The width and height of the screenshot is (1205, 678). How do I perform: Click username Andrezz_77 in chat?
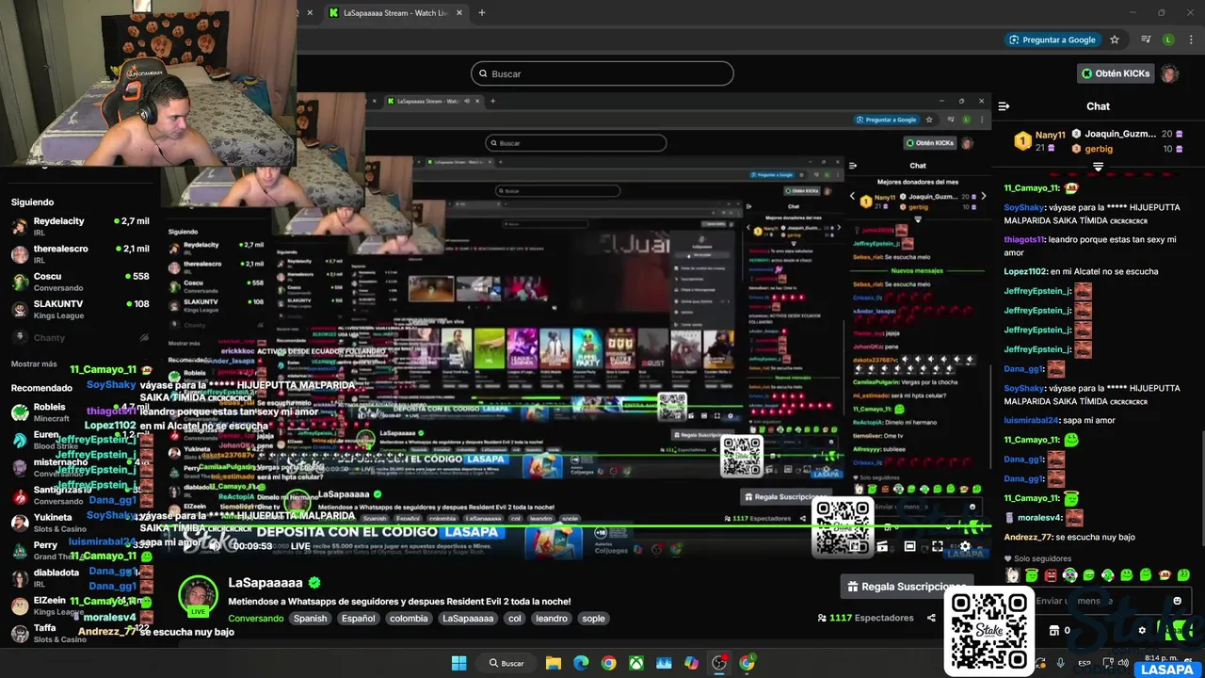click(x=1028, y=537)
